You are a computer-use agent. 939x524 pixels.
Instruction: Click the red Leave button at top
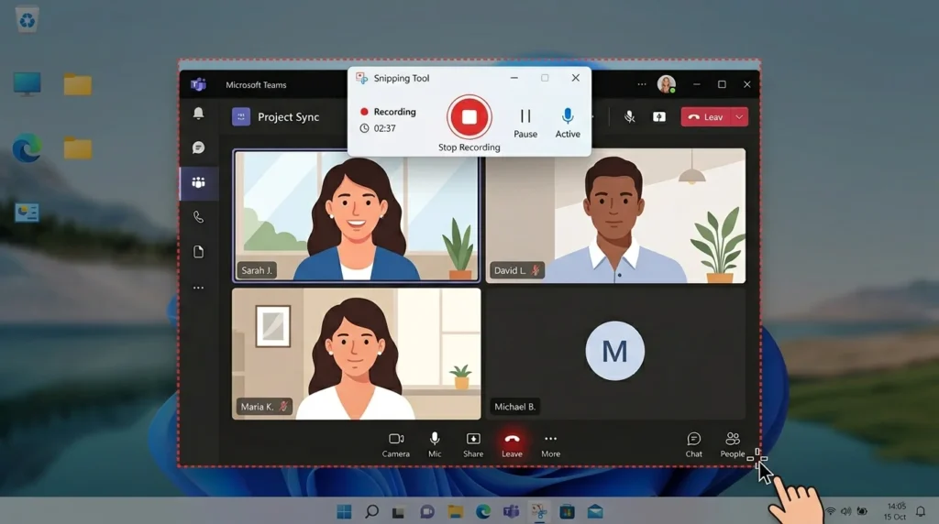(705, 117)
